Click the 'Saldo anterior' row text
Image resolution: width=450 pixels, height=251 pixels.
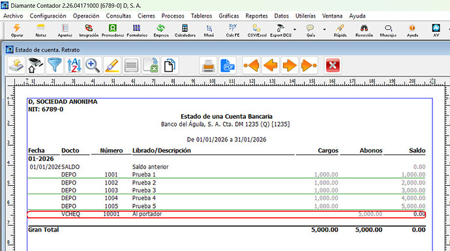151,167
